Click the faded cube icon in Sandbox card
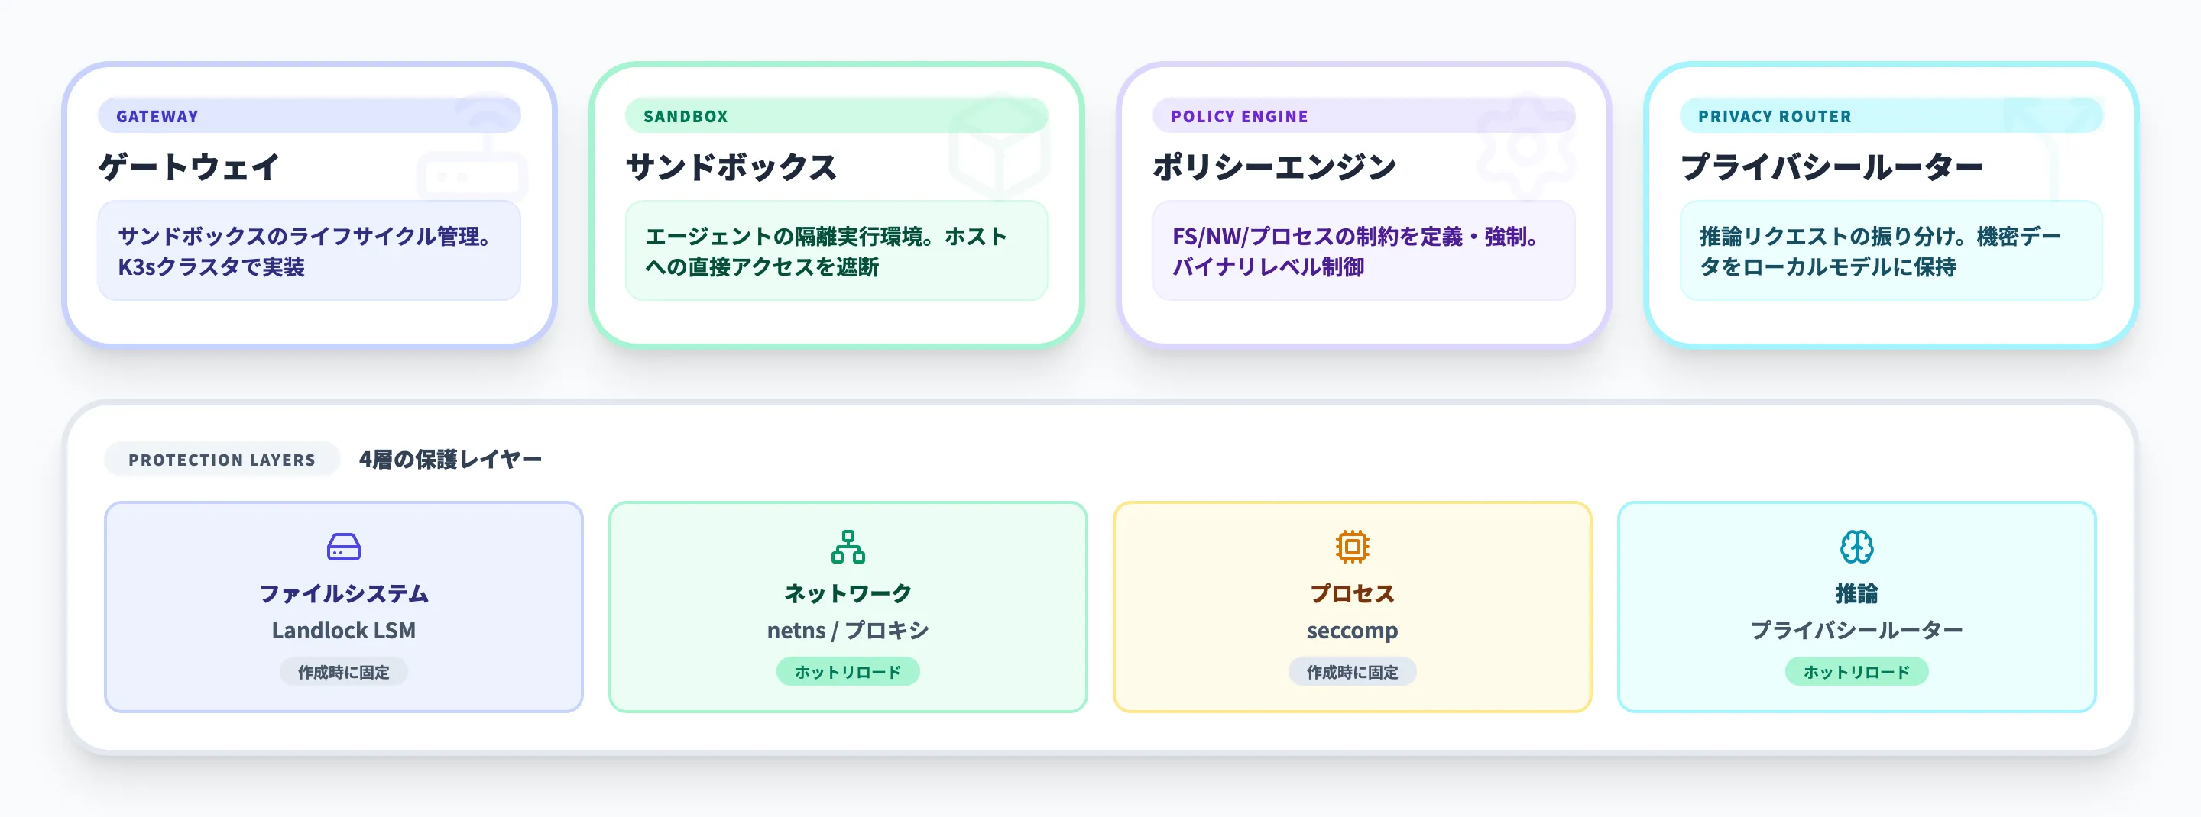 click(x=999, y=147)
